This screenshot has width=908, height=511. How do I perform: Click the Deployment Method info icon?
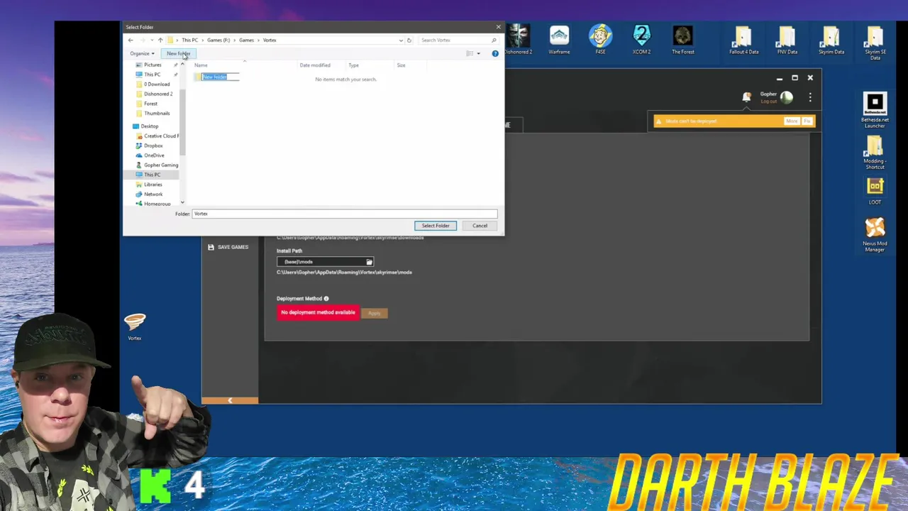326,299
